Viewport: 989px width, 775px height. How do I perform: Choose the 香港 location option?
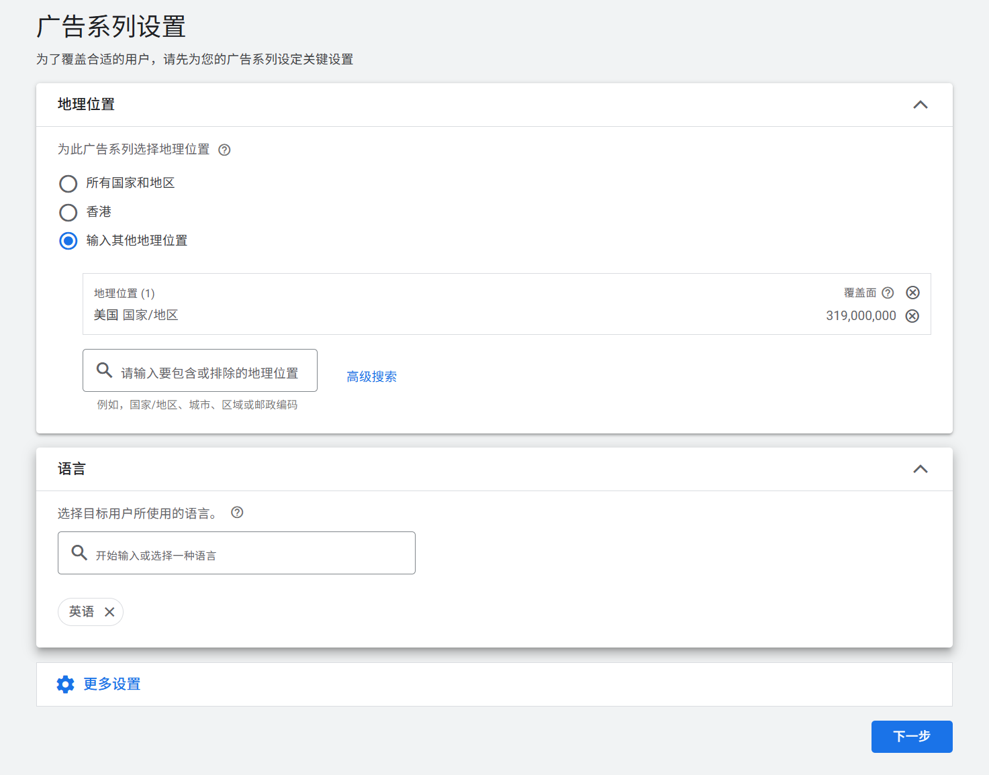click(x=68, y=212)
